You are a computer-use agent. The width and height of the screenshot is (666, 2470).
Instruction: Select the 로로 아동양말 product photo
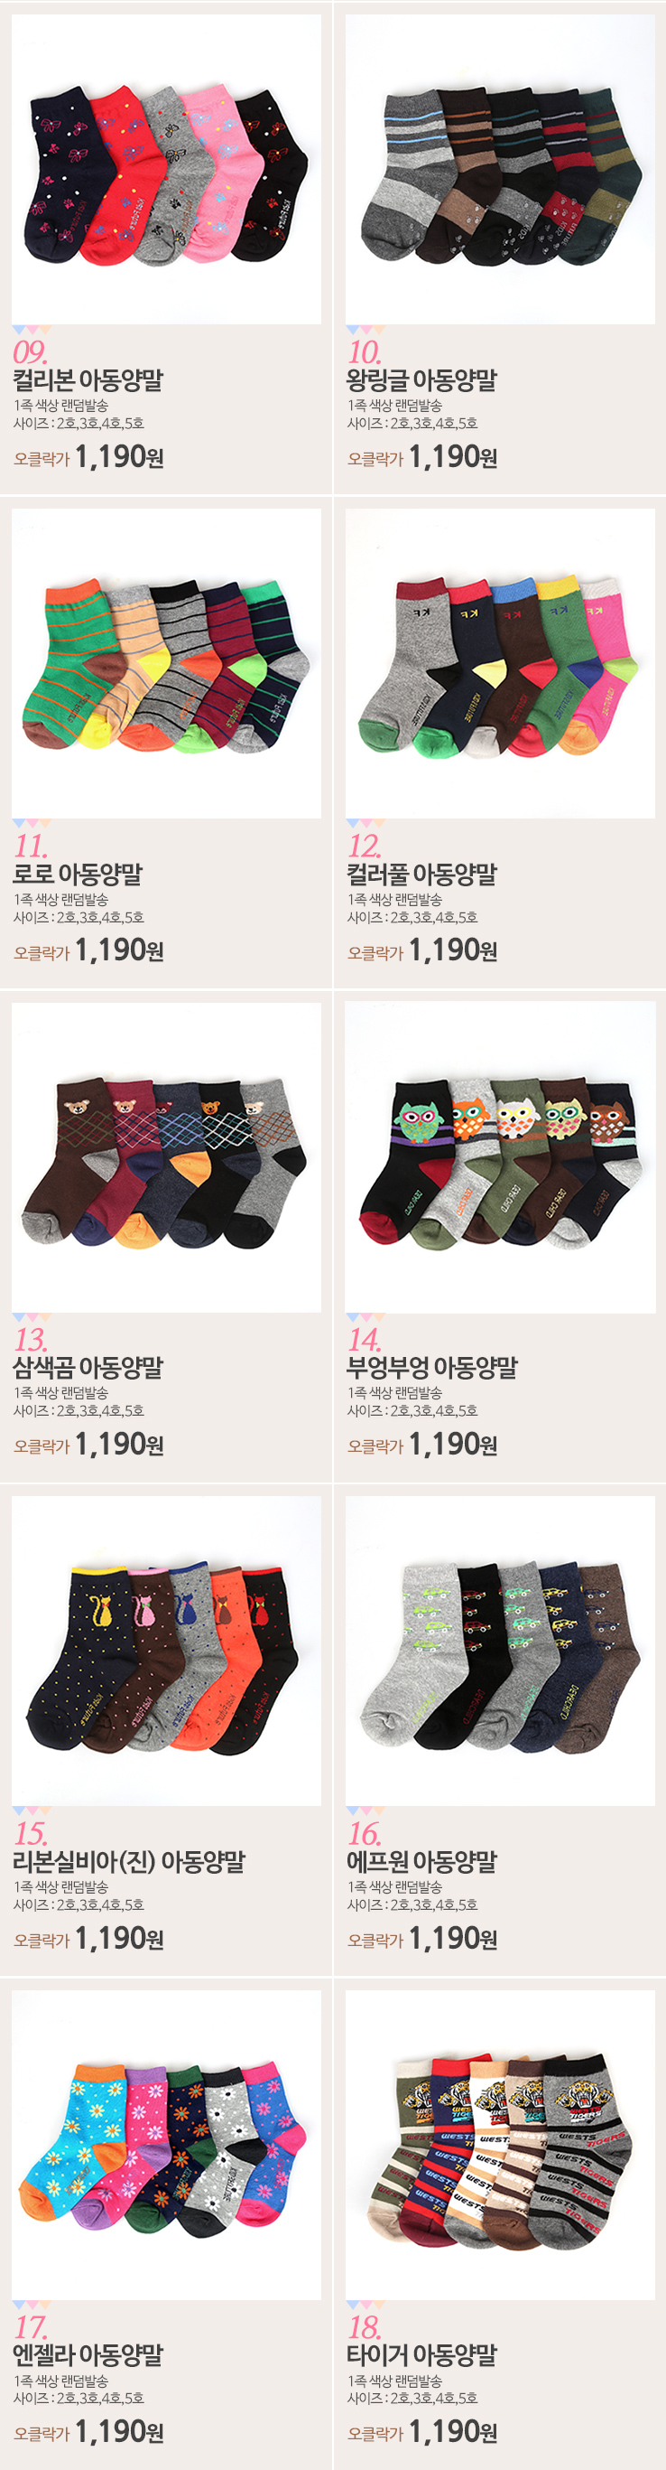166,662
